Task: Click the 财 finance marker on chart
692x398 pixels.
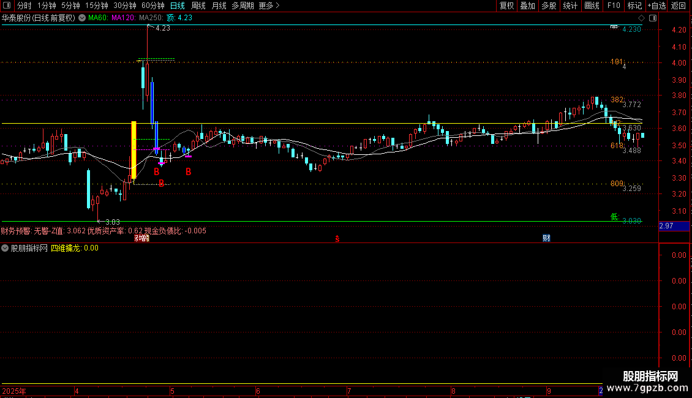Action: tap(546, 238)
